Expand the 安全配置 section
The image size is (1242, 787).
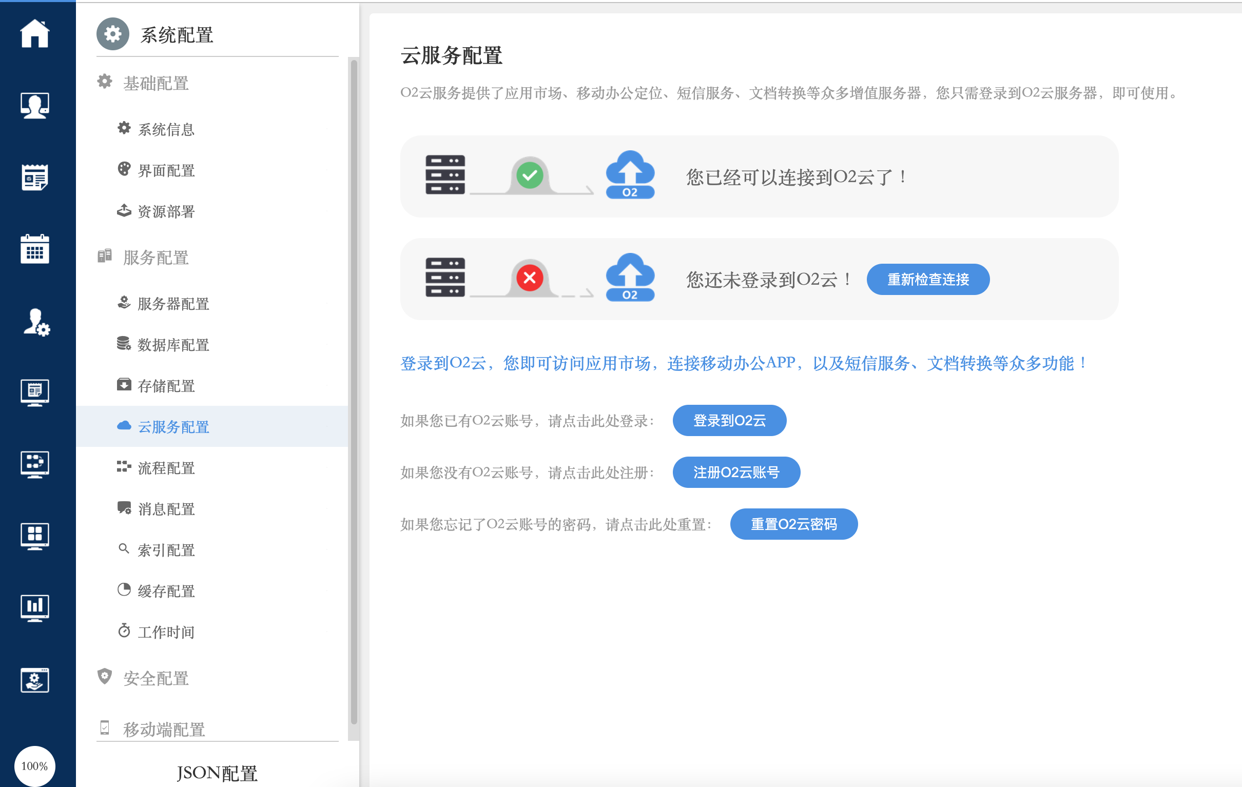pyautogui.click(x=155, y=678)
